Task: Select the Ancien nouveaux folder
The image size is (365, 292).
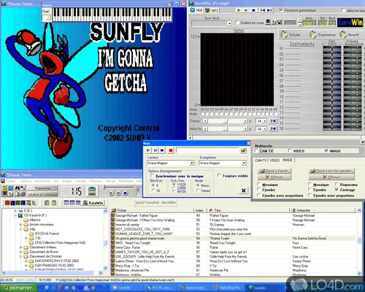Action: click(41, 224)
